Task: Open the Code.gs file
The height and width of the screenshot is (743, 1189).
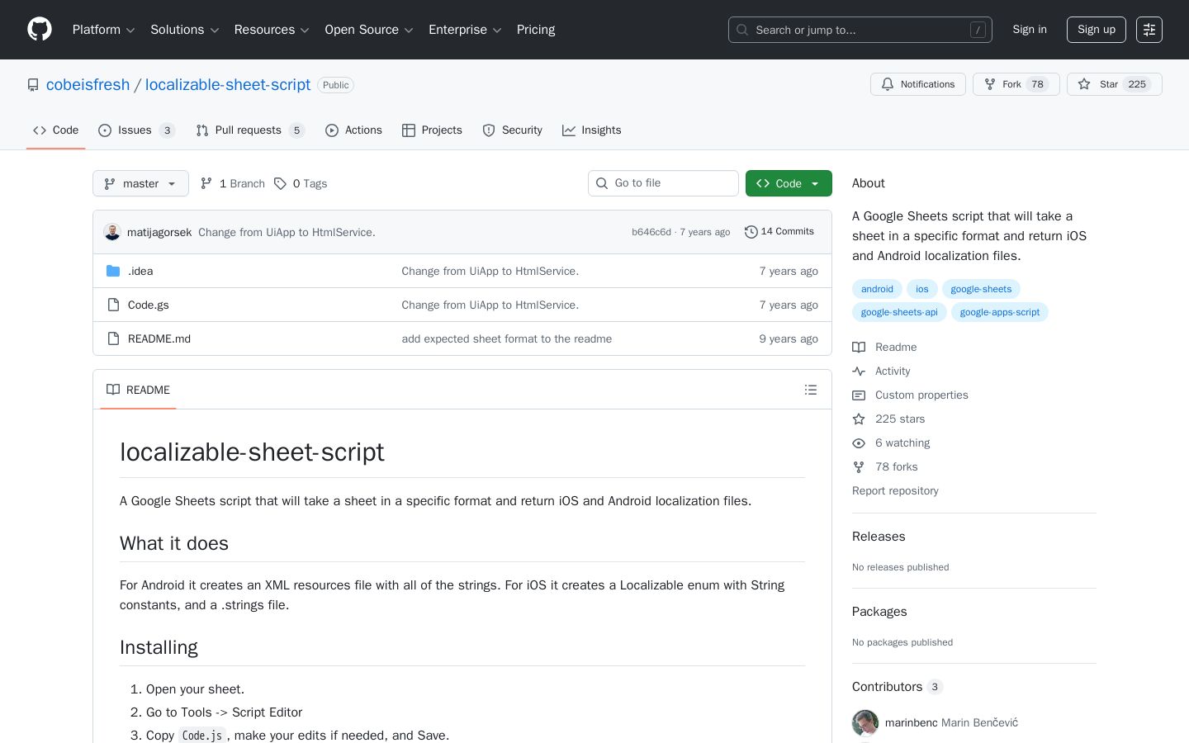Action: (149, 305)
